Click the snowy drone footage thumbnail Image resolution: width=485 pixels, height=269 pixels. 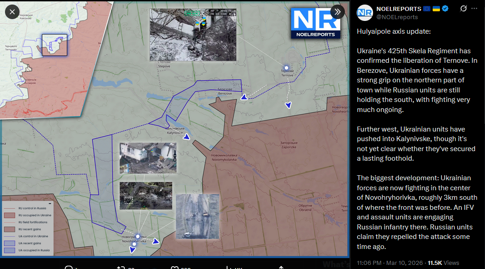pyautogui.click(x=193, y=35)
